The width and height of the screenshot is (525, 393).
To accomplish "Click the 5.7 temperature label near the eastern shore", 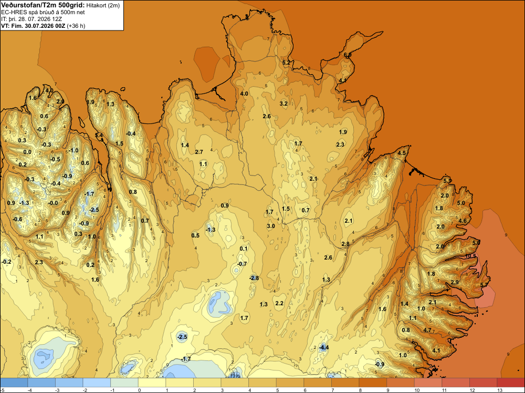I will (484, 285).
